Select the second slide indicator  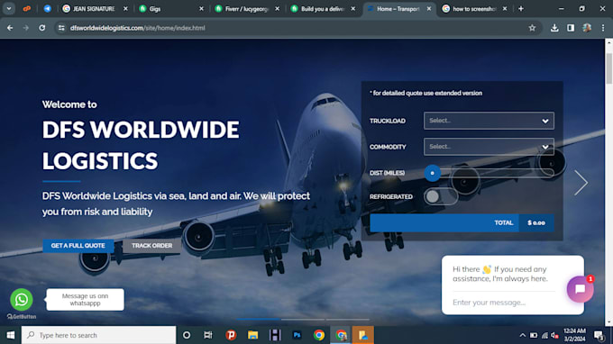click(303, 320)
